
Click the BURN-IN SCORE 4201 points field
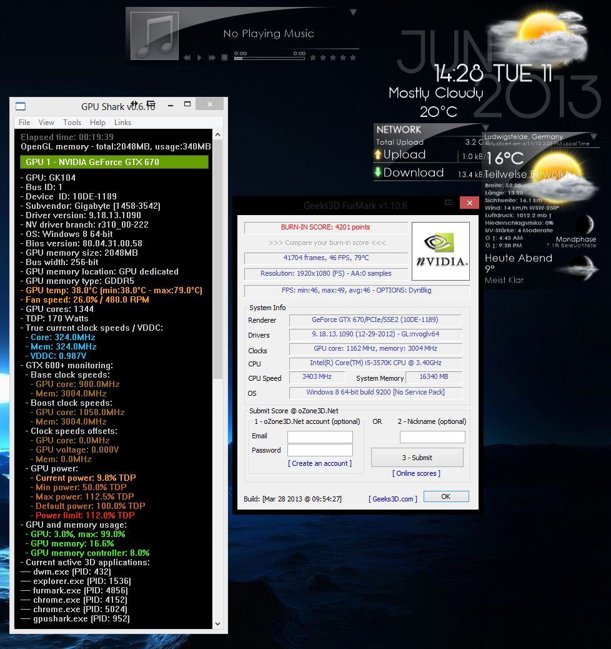(x=326, y=227)
